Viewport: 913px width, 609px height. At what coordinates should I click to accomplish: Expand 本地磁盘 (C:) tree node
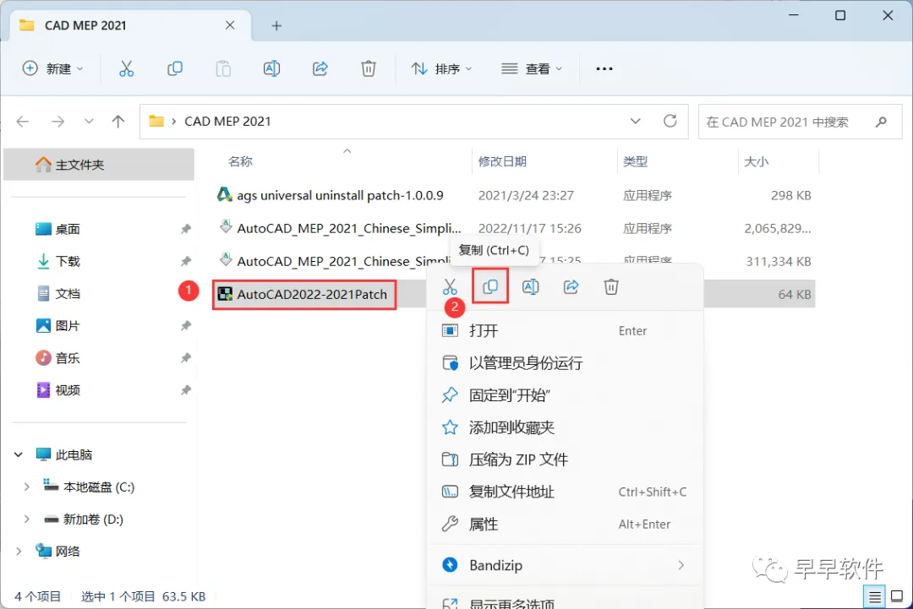coord(26,487)
